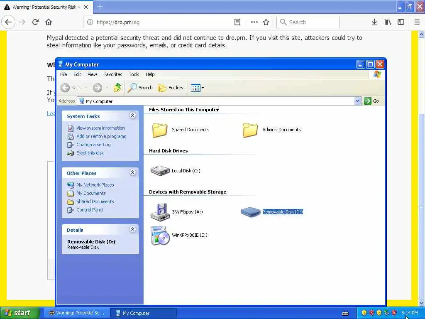Click the browser Search box

pyautogui.click(x=308, y=22)
